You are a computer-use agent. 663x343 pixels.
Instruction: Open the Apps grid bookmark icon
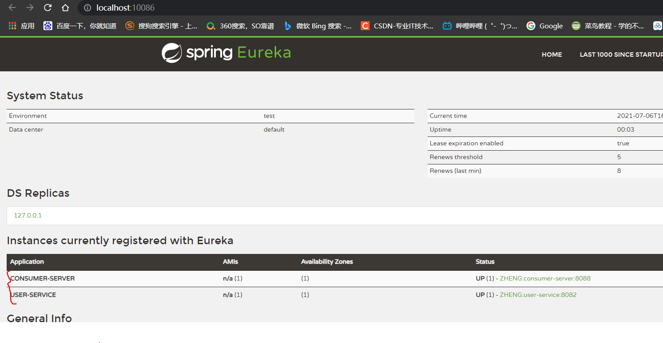point(12,26)
